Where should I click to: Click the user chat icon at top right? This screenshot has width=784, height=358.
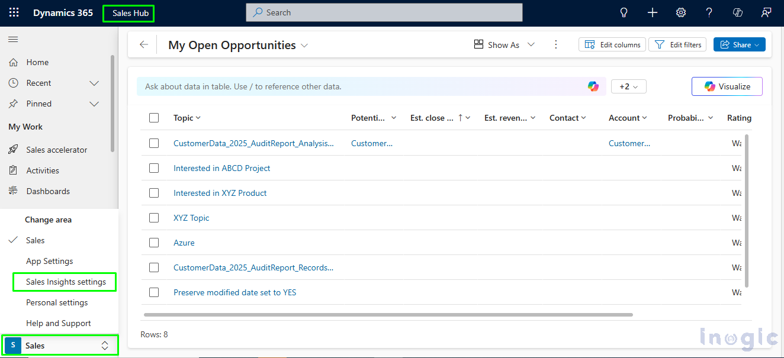pyautogui.click(x=766, y=12)
